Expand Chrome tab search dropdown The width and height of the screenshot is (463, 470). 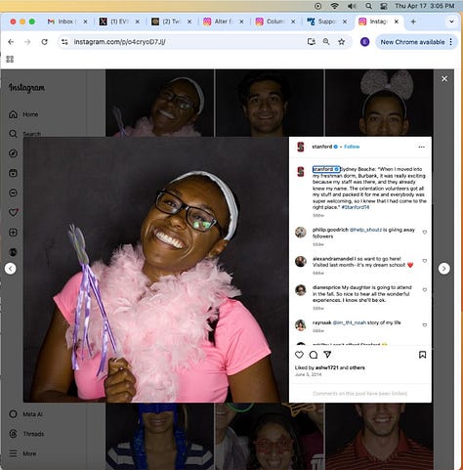click(451, 21)
